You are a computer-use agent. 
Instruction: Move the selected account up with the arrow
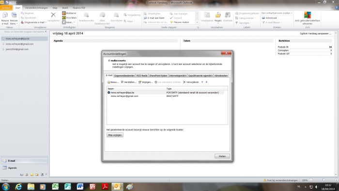pos(202,82)
